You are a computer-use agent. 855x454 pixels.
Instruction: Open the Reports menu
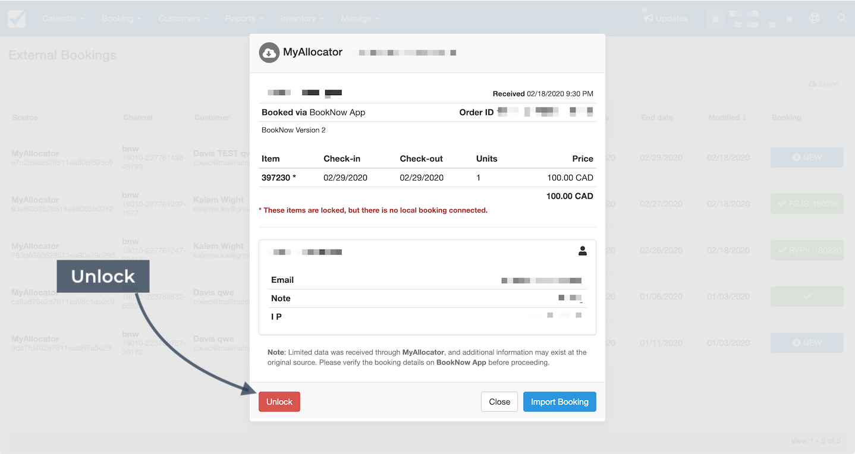coord(244,18)
